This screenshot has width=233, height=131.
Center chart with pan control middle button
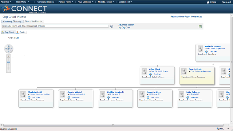click(9, 49)
